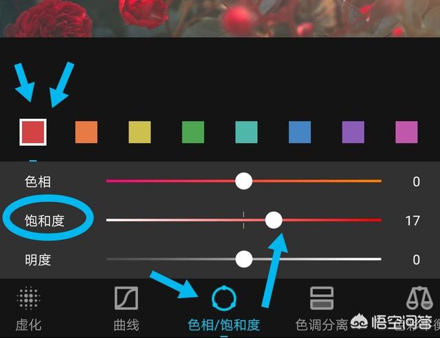Screen dimensions: 440x338
Task: Tap the 曲线 tab label
Action: point(126,325)
